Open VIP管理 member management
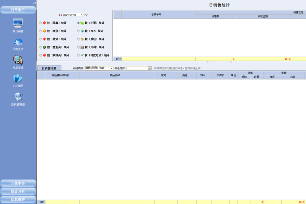306x204 pixels. click(18, 79)
